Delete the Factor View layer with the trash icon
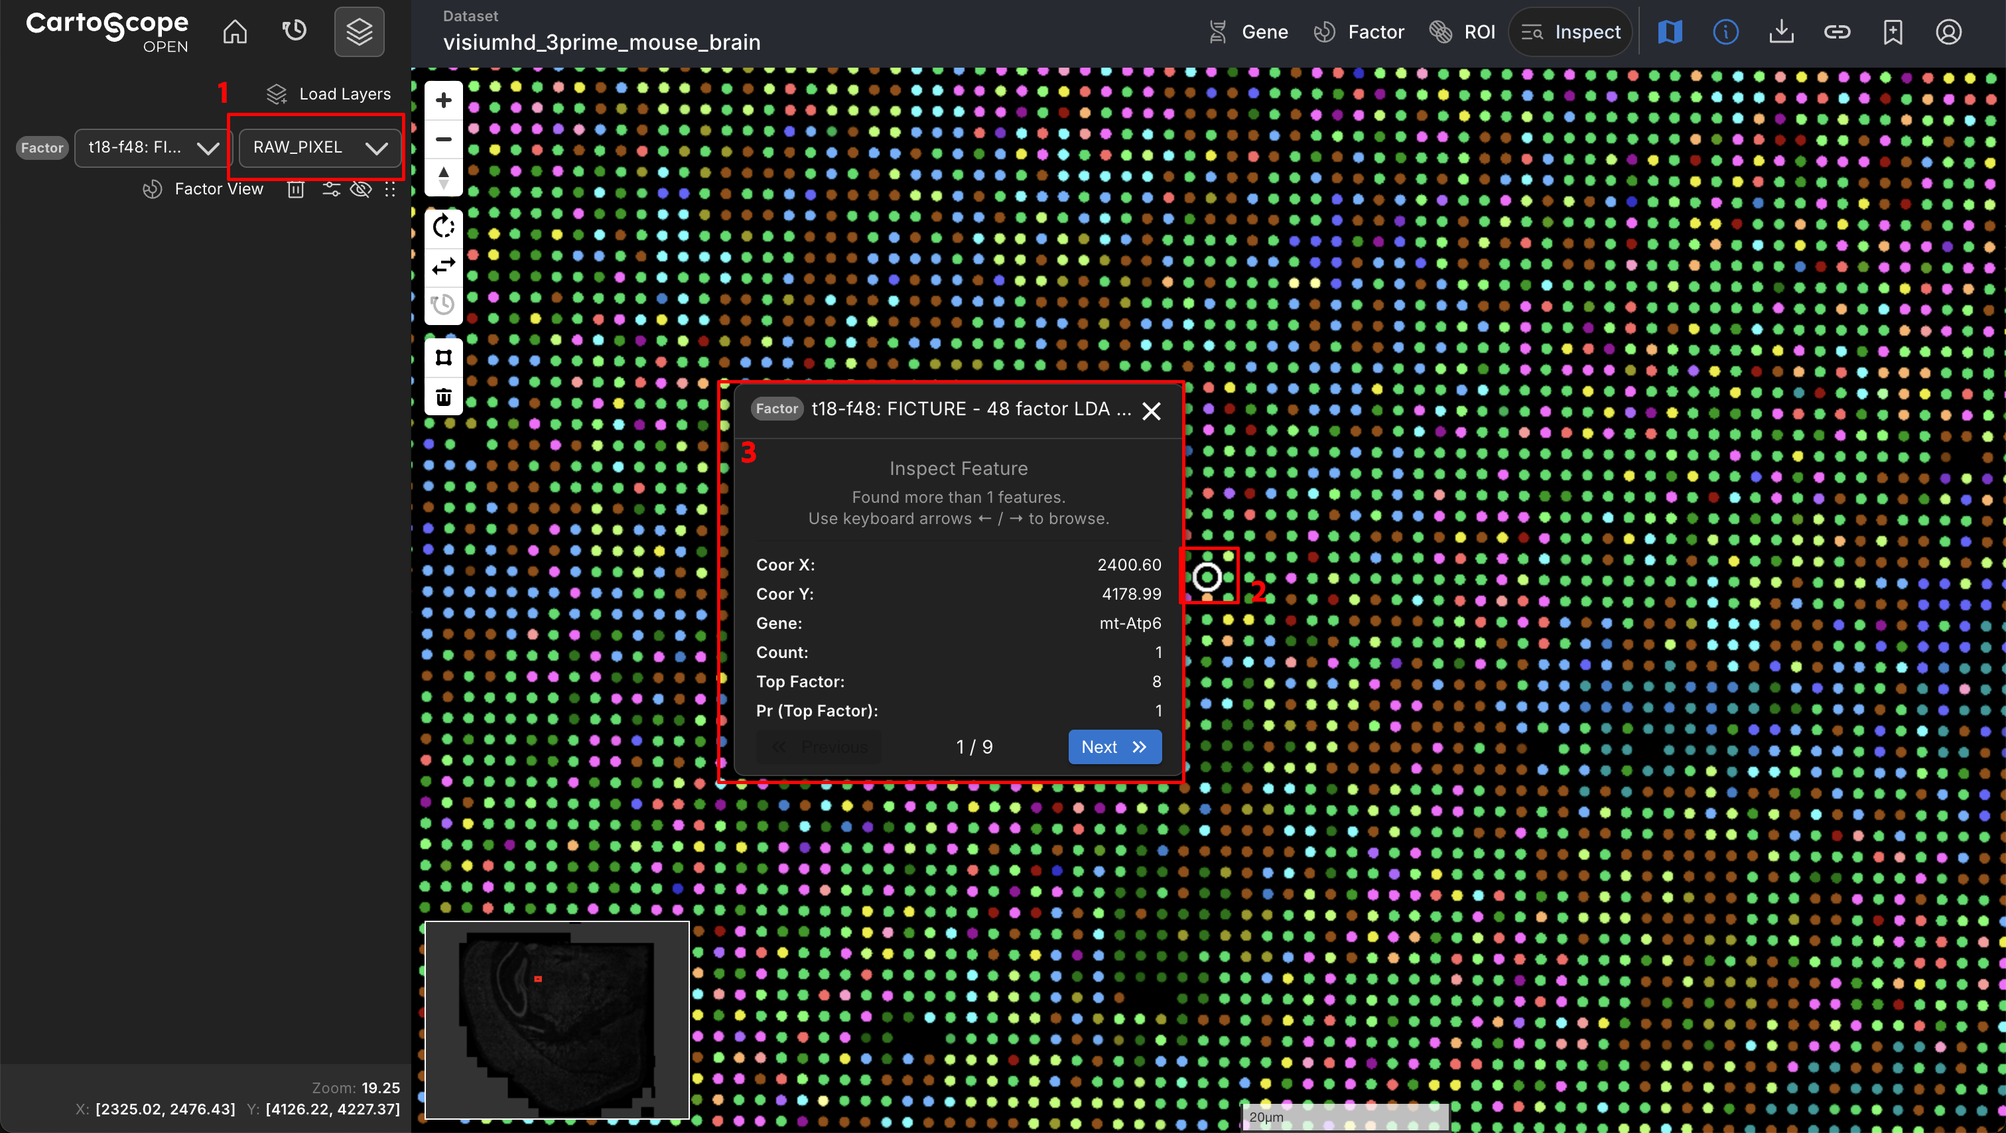2006x1133 pixels. 295,189
